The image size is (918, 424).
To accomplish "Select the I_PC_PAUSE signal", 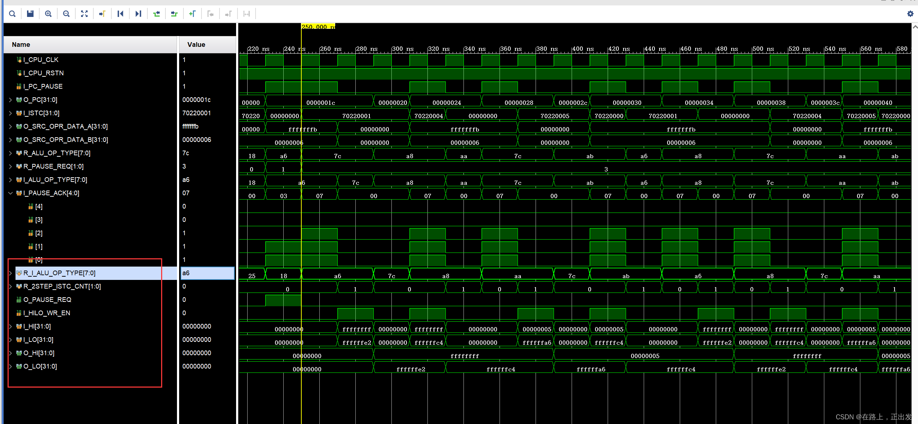I will [43, 86].
